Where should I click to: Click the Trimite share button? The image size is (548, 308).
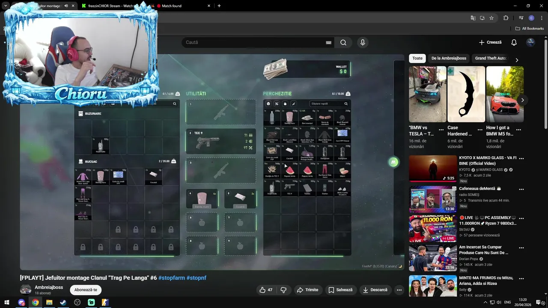click(x=307, y=290)
